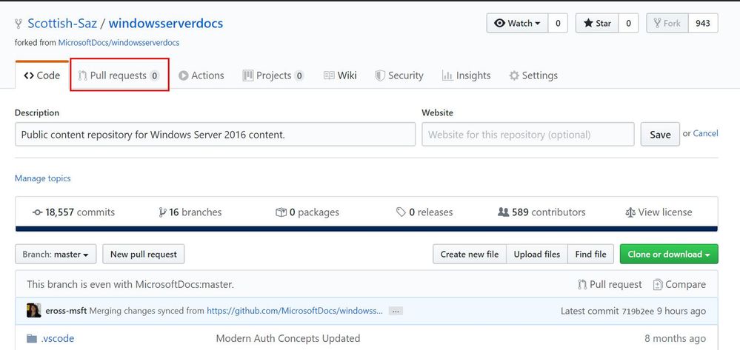Click the watchers count next to Watch
This screenshot has width=740, height=350.
558,23
